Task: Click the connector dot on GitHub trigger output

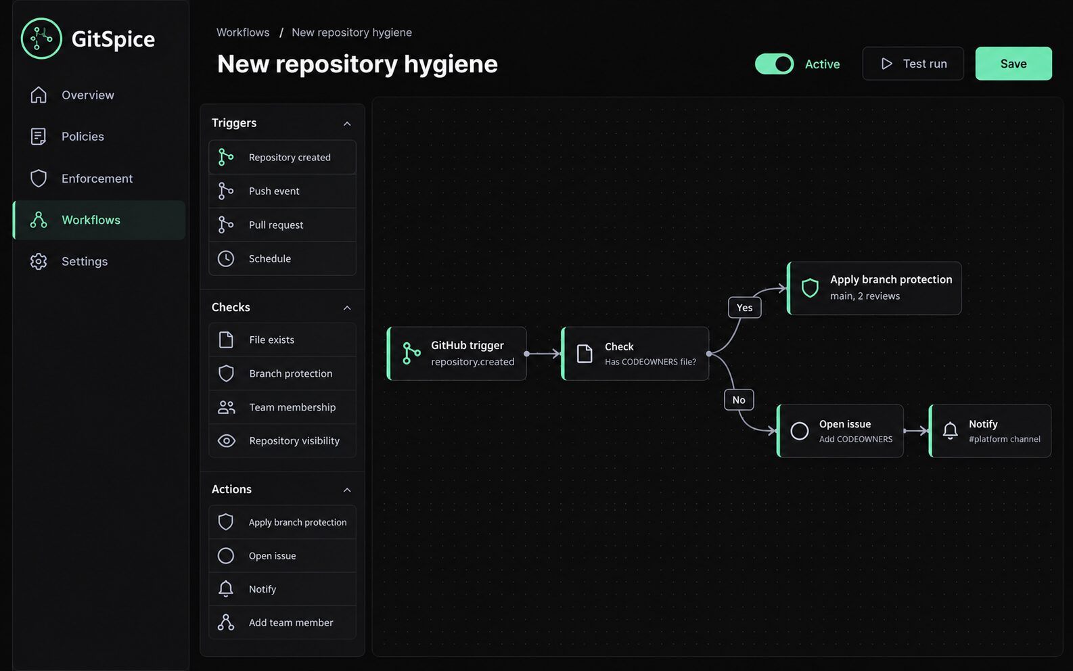Action: point(526,353)
